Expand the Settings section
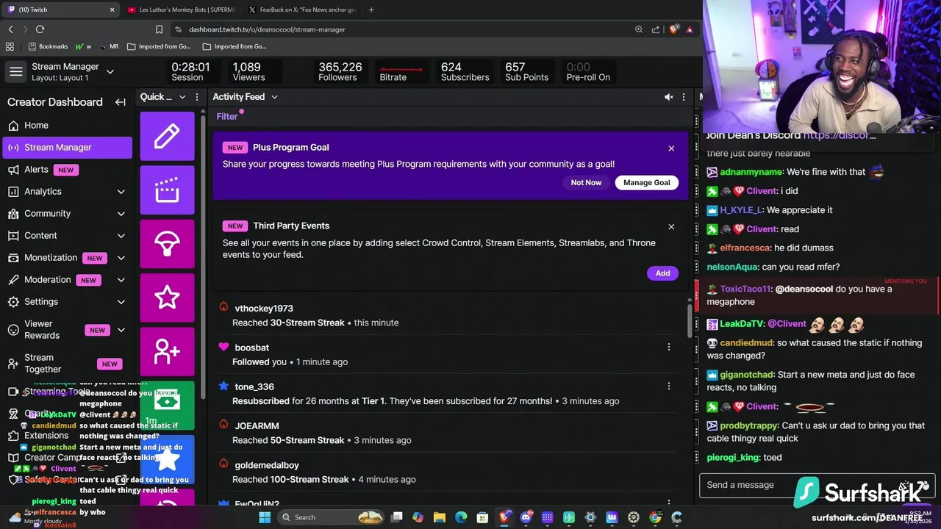The height and width of the screenshot is (529, 941). [x=121, y=302]
